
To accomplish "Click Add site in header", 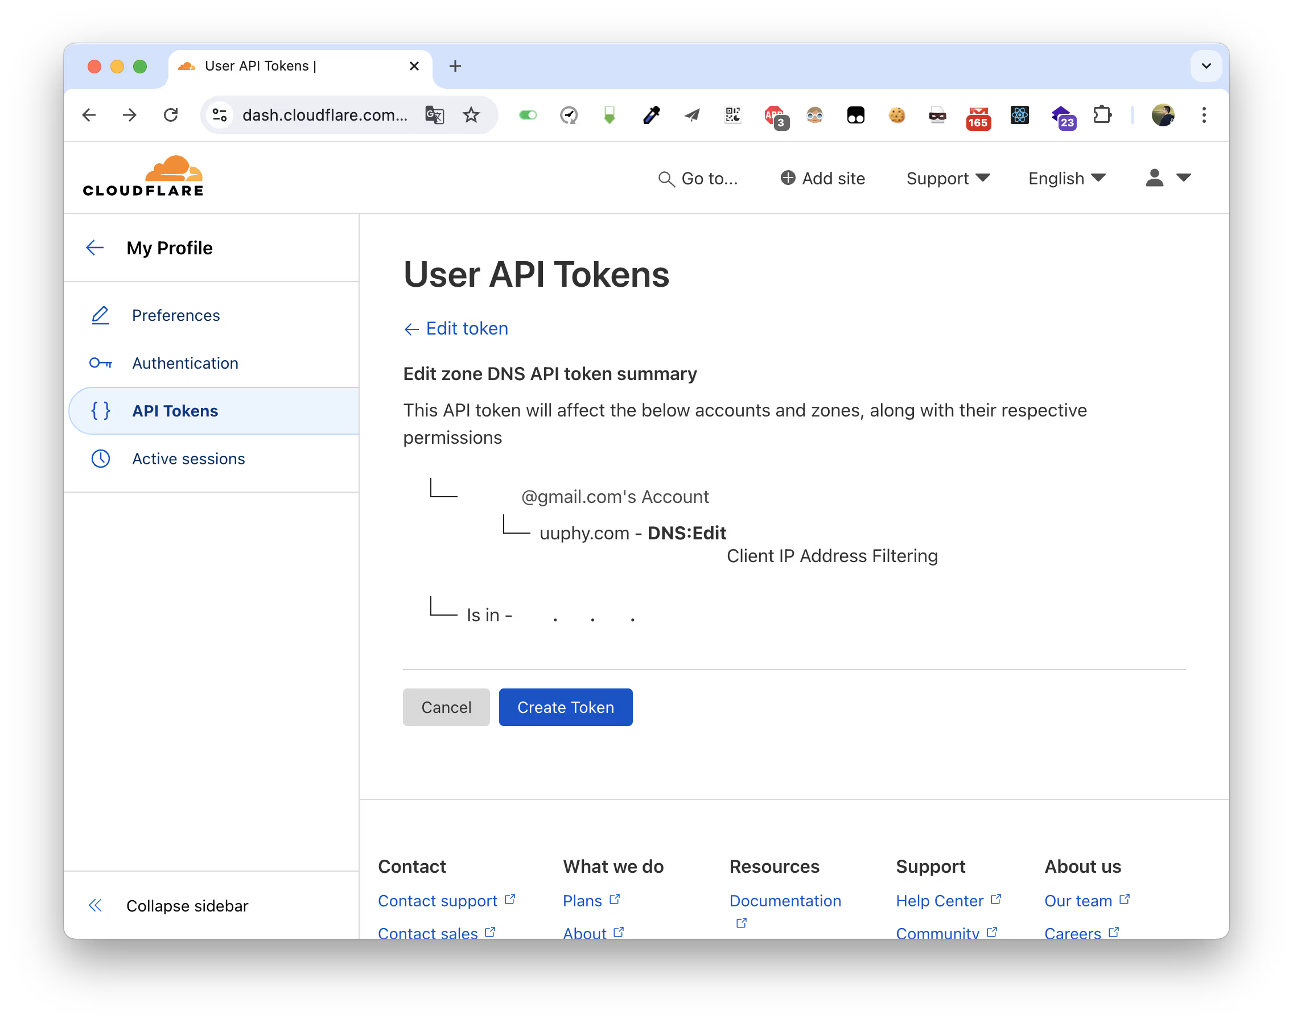I will coord(823,179).
